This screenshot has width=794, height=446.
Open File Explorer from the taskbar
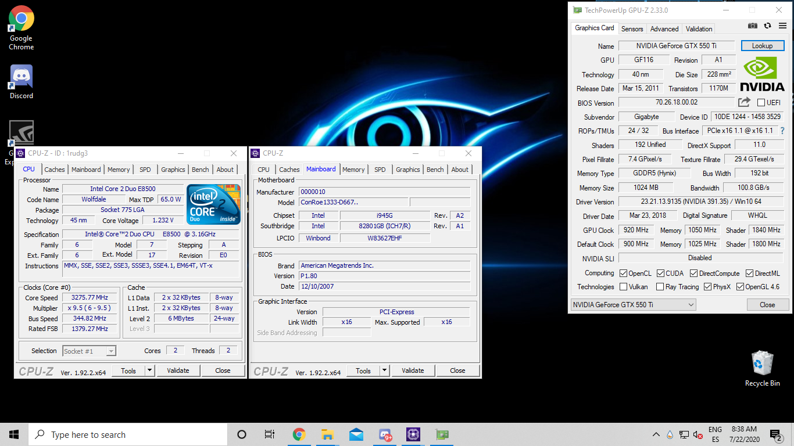pos(327,434)
